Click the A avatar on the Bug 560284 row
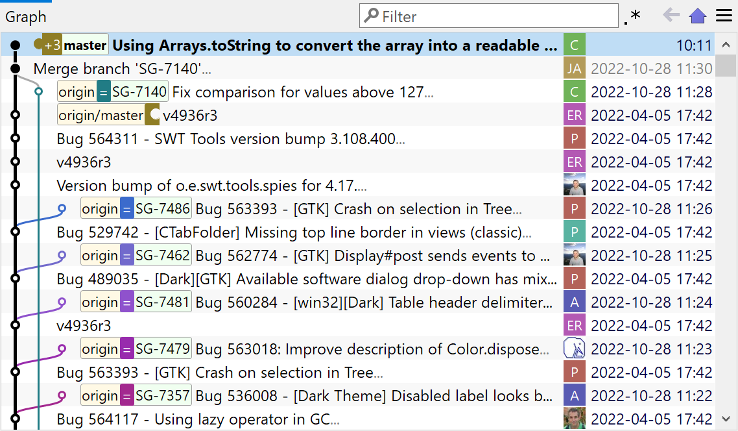This screenshot has height=431, width=738. (574, 302)
